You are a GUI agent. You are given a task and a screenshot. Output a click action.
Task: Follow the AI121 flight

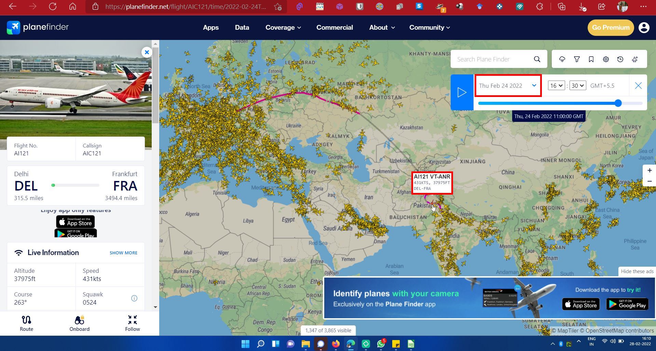(x=133, y=323)
